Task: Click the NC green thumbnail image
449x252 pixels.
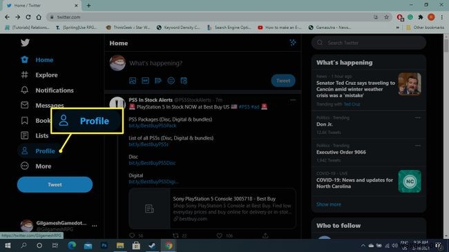Action: (x=410, y=182)
